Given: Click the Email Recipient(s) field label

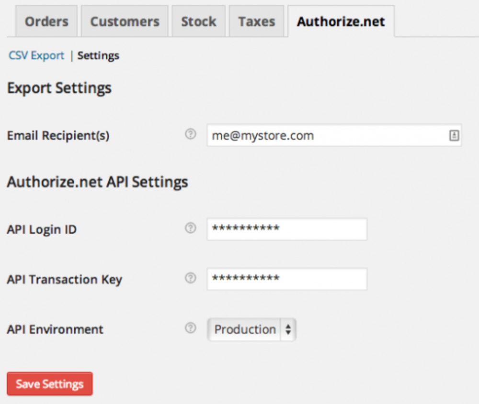Looking at the screenshot, I should (x=58, y=136).
